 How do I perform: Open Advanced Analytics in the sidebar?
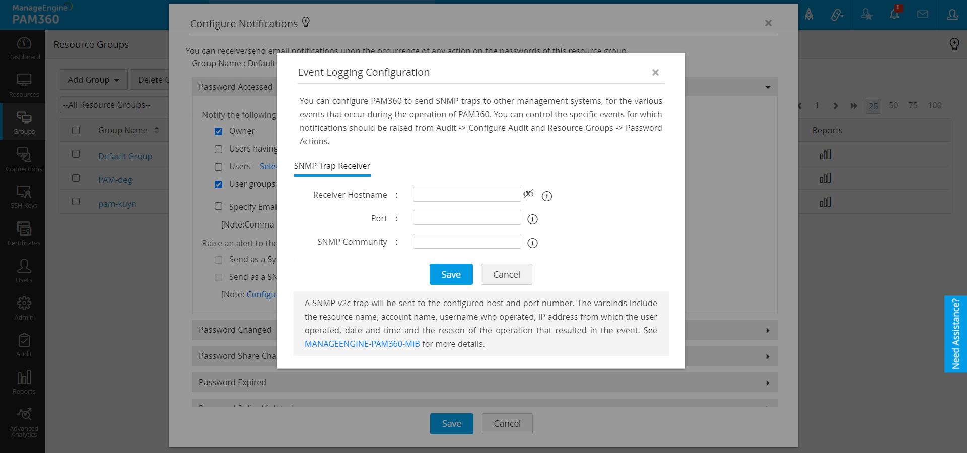24,422
